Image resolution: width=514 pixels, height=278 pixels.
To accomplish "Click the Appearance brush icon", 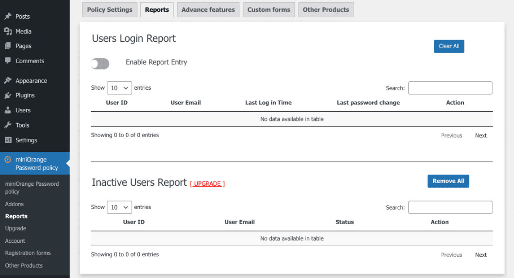I will click(7, 80).
